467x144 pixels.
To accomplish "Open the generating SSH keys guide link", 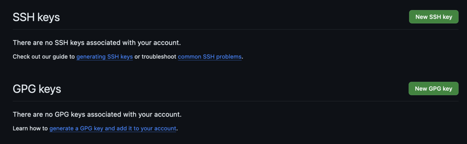I will point(105,57).
